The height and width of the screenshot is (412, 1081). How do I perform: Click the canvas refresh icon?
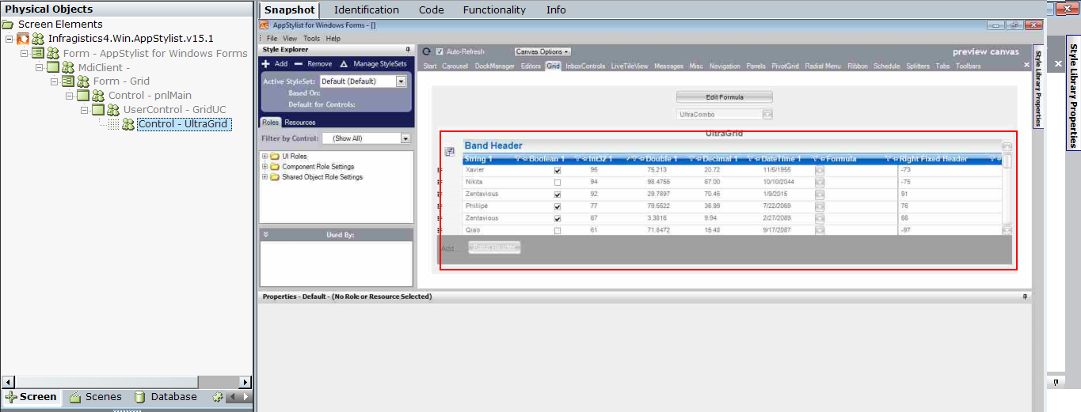[x=426, y=51]
